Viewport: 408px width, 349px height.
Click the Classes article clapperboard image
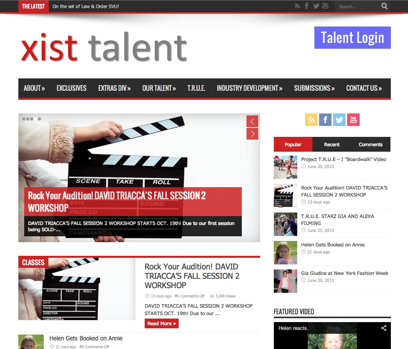[x=77, y=289]
